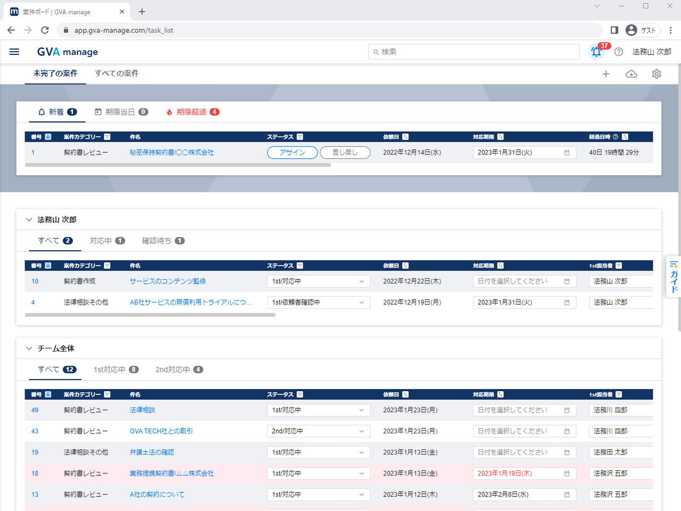Toggle 対応期限 sort in チーム全体 table
The image size is (681, 511).
[x=501, y=394]
